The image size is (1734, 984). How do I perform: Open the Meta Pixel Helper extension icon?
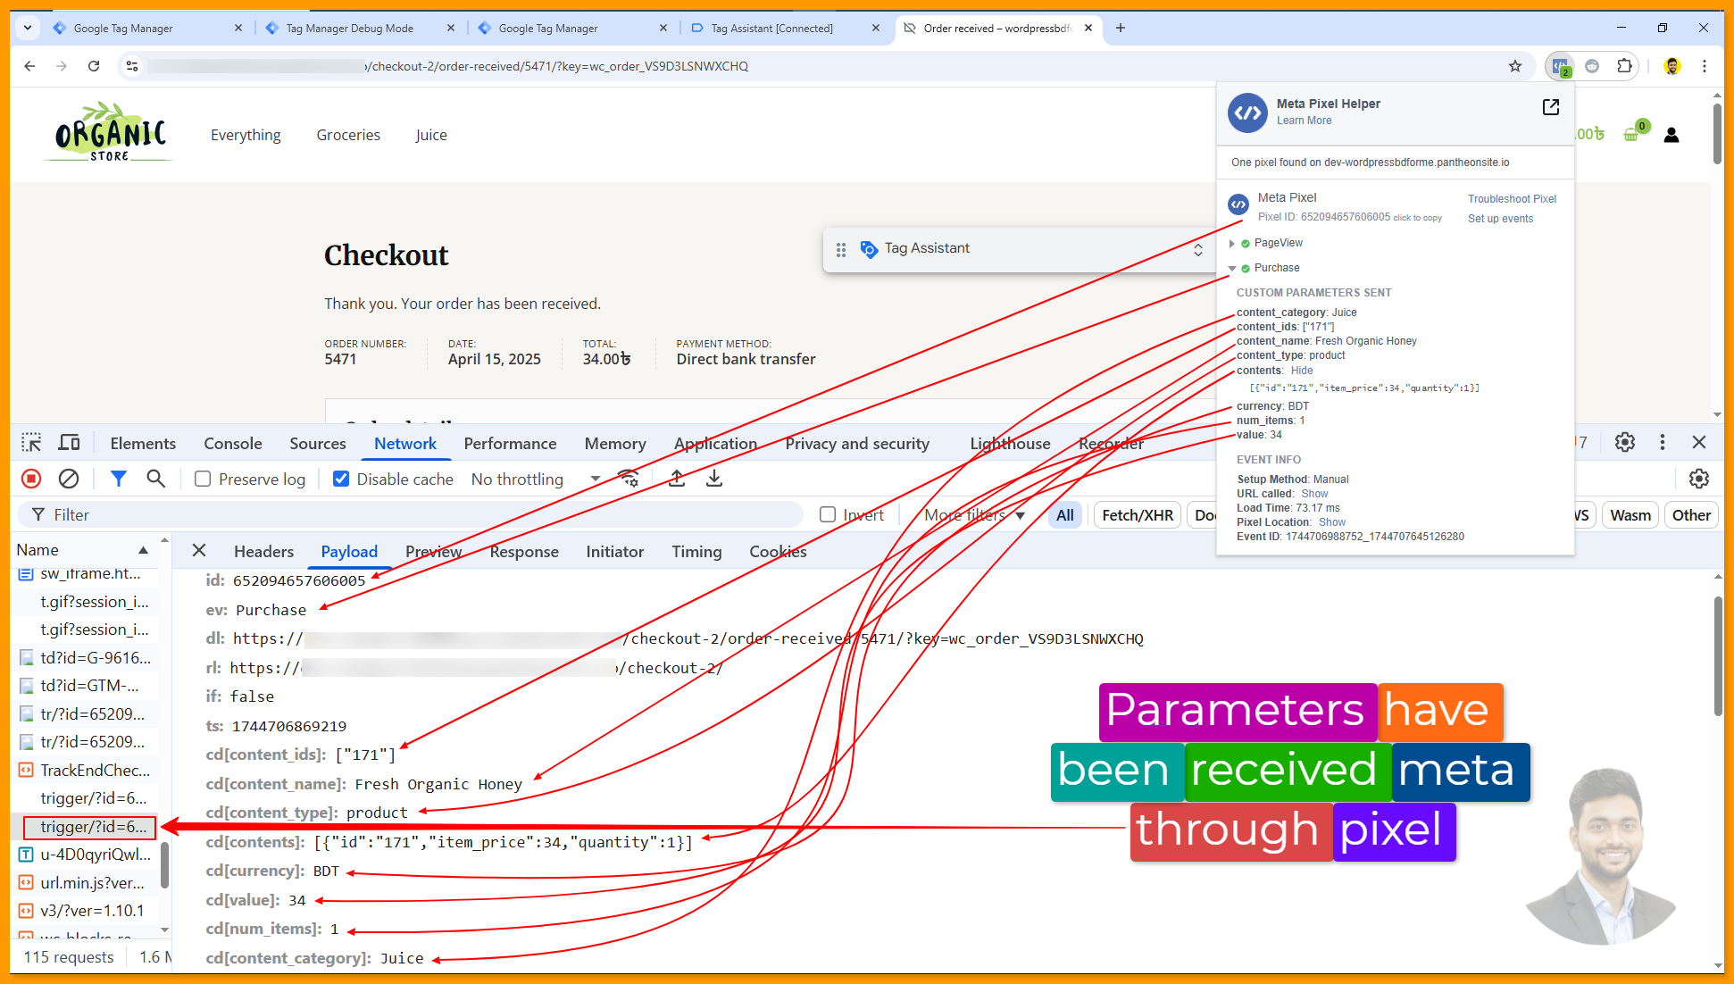click(1561, 66)
